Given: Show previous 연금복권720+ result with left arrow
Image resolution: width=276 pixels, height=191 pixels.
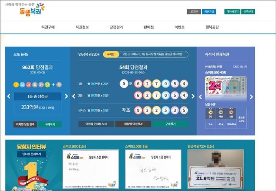Looking at the screenshot, I should tap(74, 96).
